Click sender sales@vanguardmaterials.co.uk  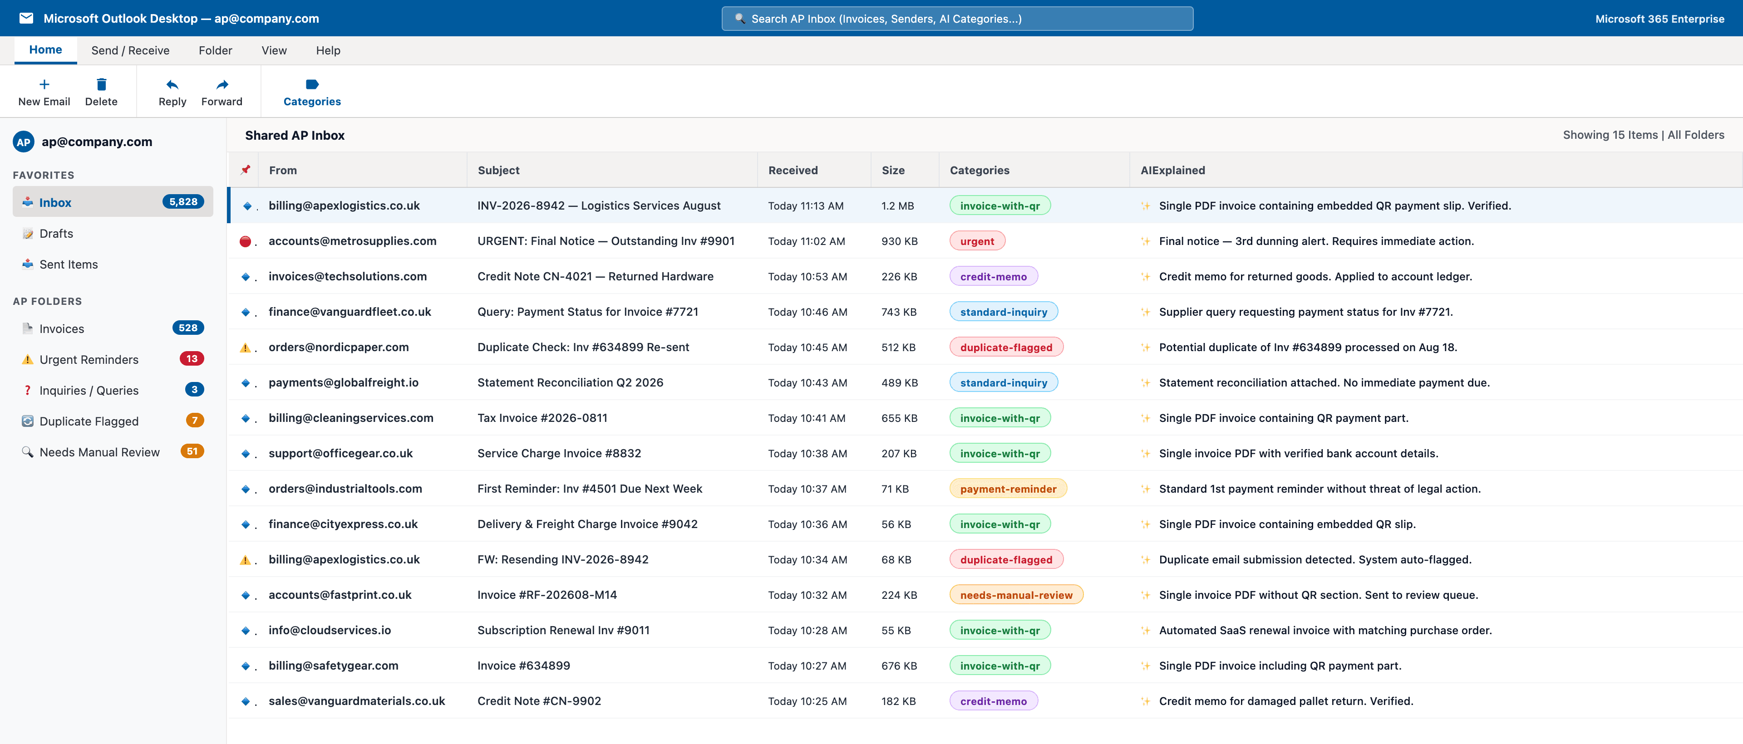pyautogui.click(x=357, y=701)
